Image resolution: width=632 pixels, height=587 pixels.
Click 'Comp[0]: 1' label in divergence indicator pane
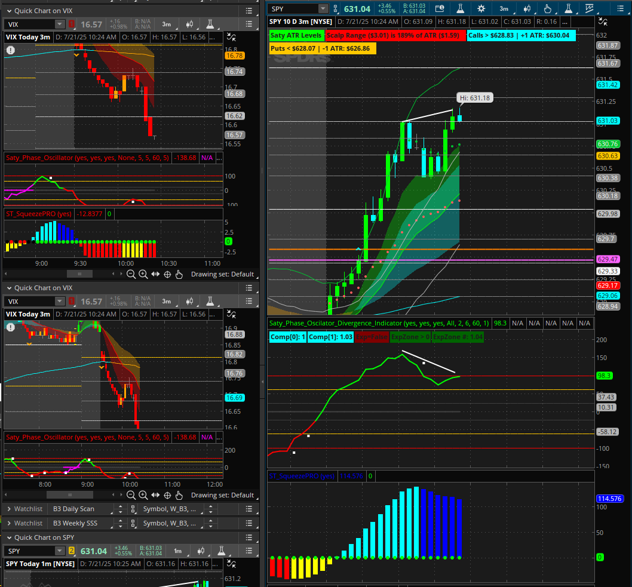288,337
